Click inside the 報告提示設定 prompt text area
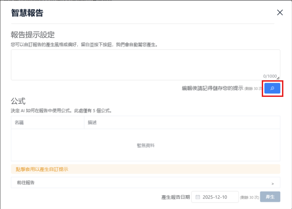 [145, 63]
